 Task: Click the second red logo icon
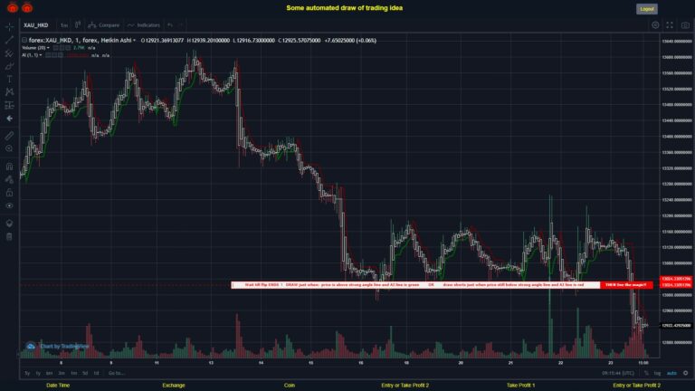(x=27, y=7)
